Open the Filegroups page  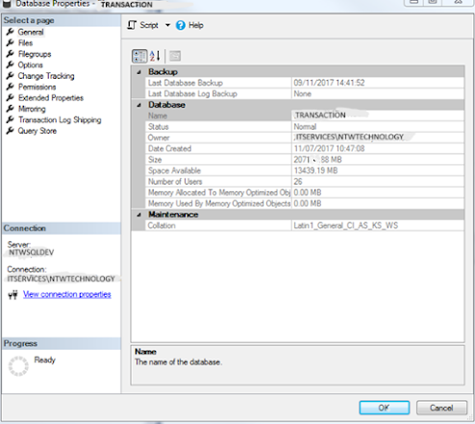click(x=35, y=54)
